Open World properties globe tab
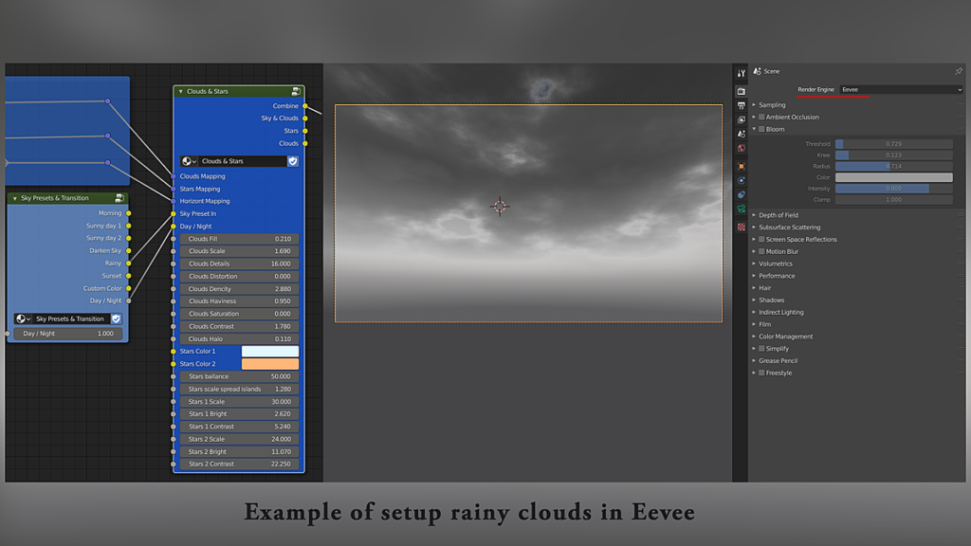Screen dimensions: 971x546 pos(741,149)
